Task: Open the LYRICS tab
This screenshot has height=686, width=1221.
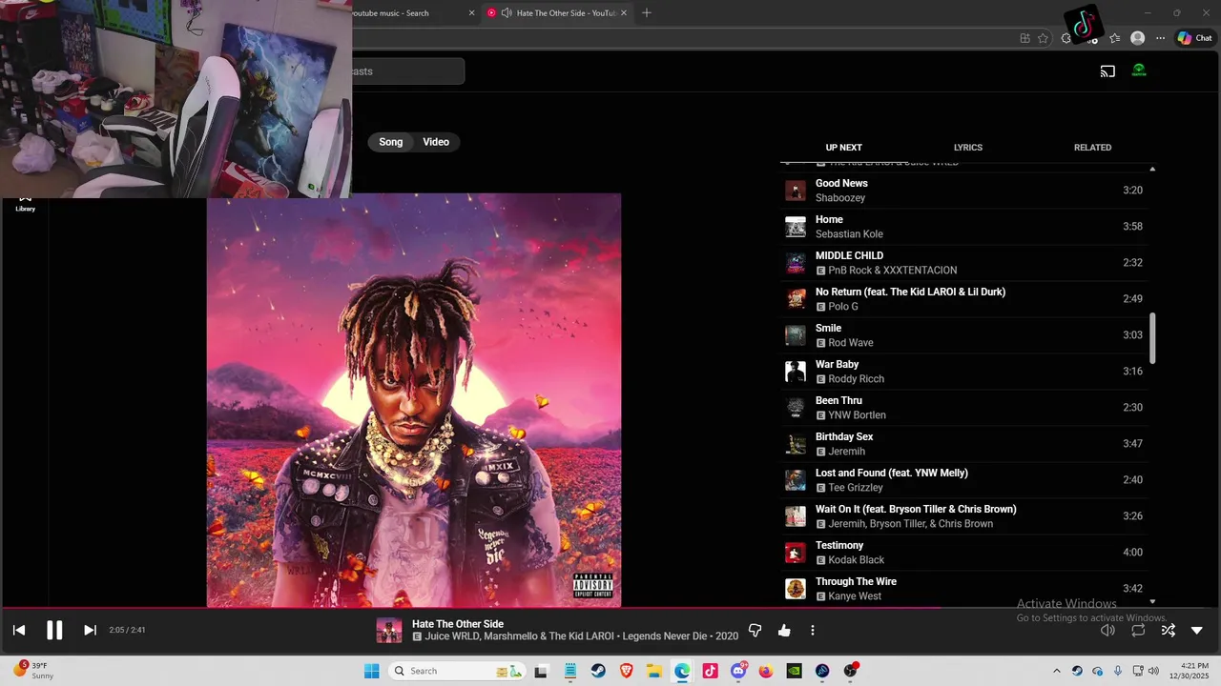Action: [968, 148]
